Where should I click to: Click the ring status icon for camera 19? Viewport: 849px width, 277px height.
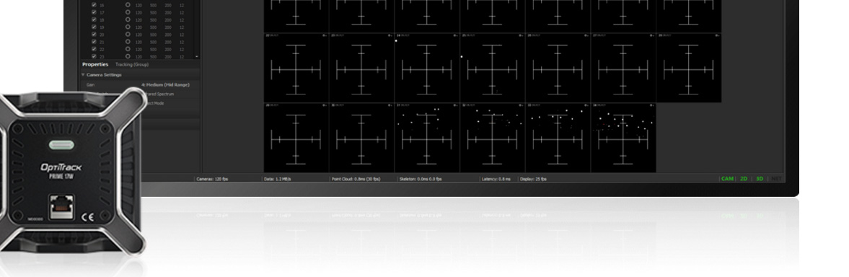click(x=128, y=27)
